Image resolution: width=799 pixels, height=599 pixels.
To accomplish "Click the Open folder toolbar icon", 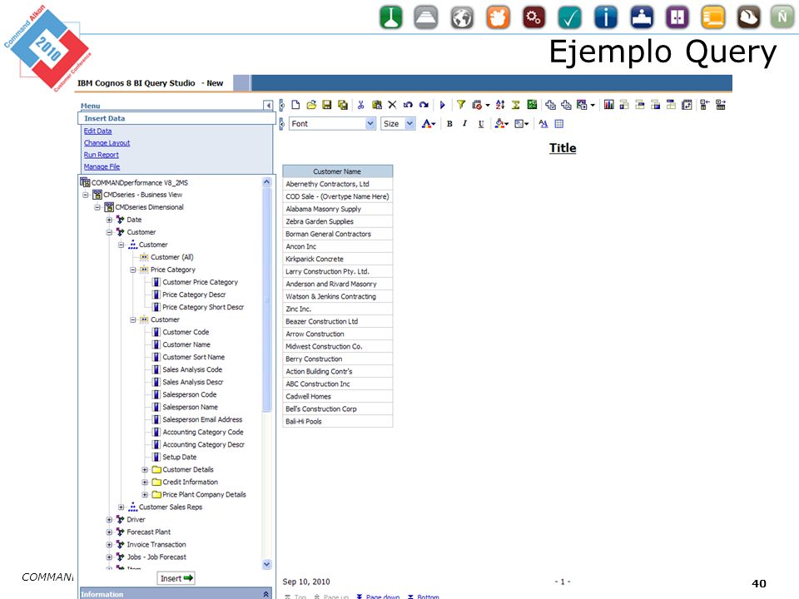I will pos(311,105).
